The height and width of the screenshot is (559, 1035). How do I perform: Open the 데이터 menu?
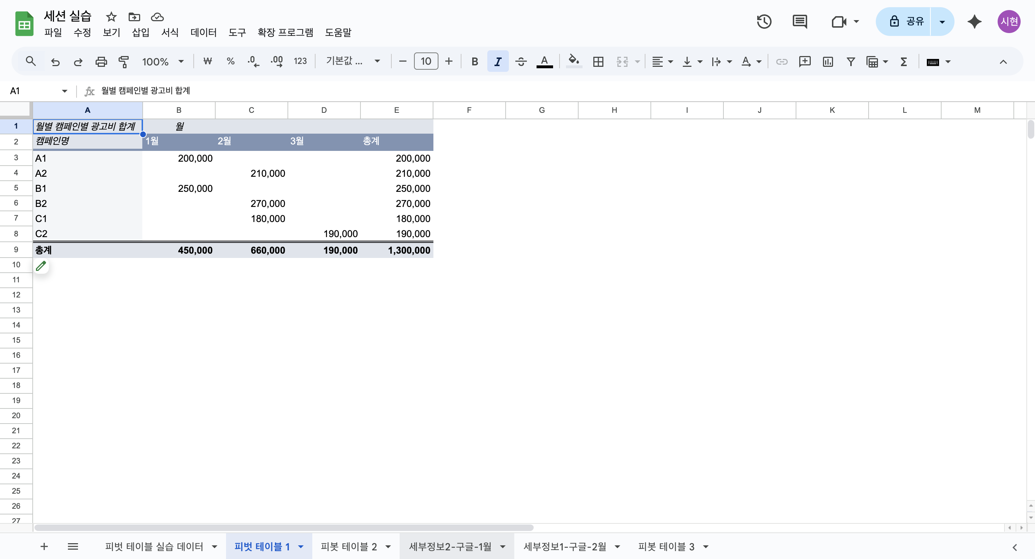click(x=203, y=32)
